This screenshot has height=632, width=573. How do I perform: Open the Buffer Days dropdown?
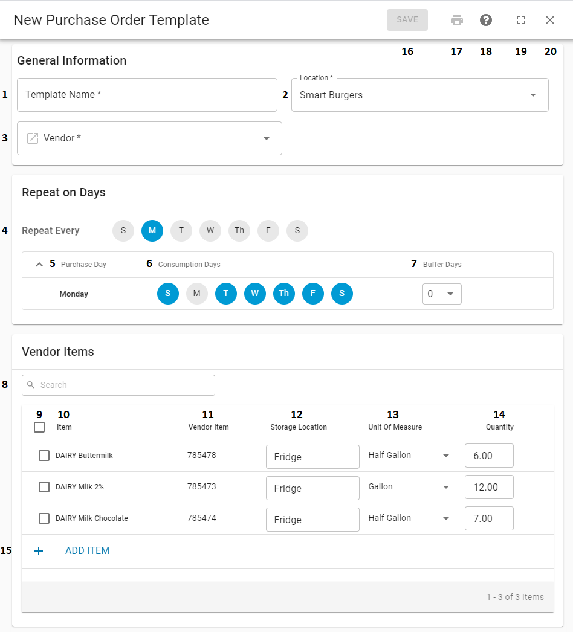[x=442, y=294]
